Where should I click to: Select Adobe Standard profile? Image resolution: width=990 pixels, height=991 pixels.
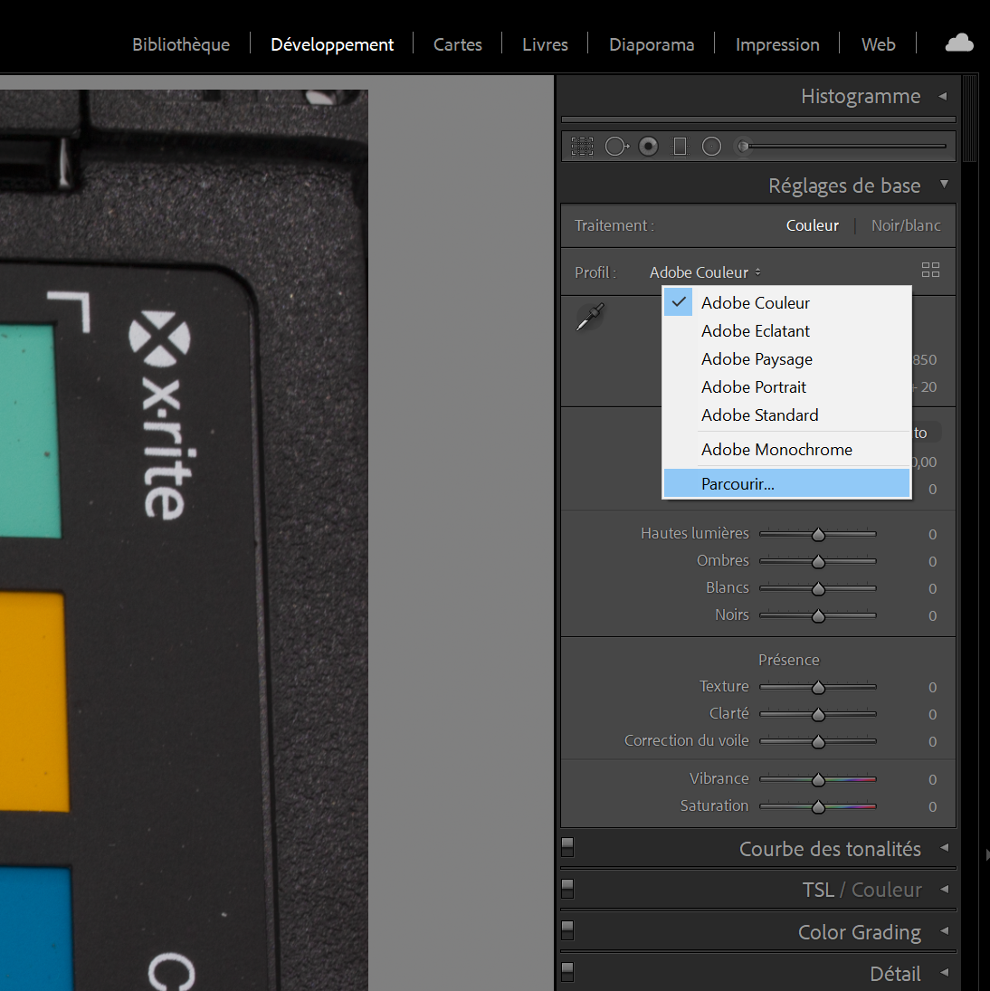[786, 415]
